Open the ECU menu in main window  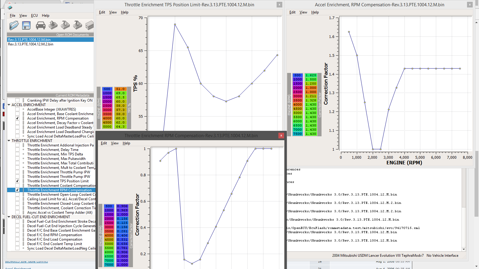point(34,16)
